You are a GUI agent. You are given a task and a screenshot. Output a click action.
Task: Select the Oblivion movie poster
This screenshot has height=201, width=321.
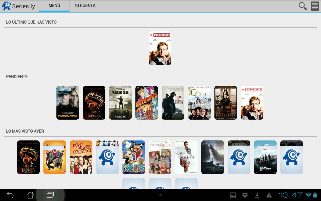[x=213, y=157]
